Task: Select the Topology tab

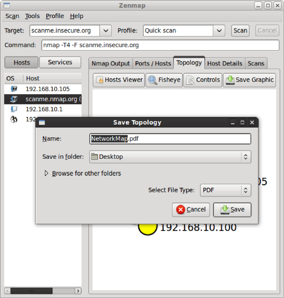Action: (x=189, y=63)
